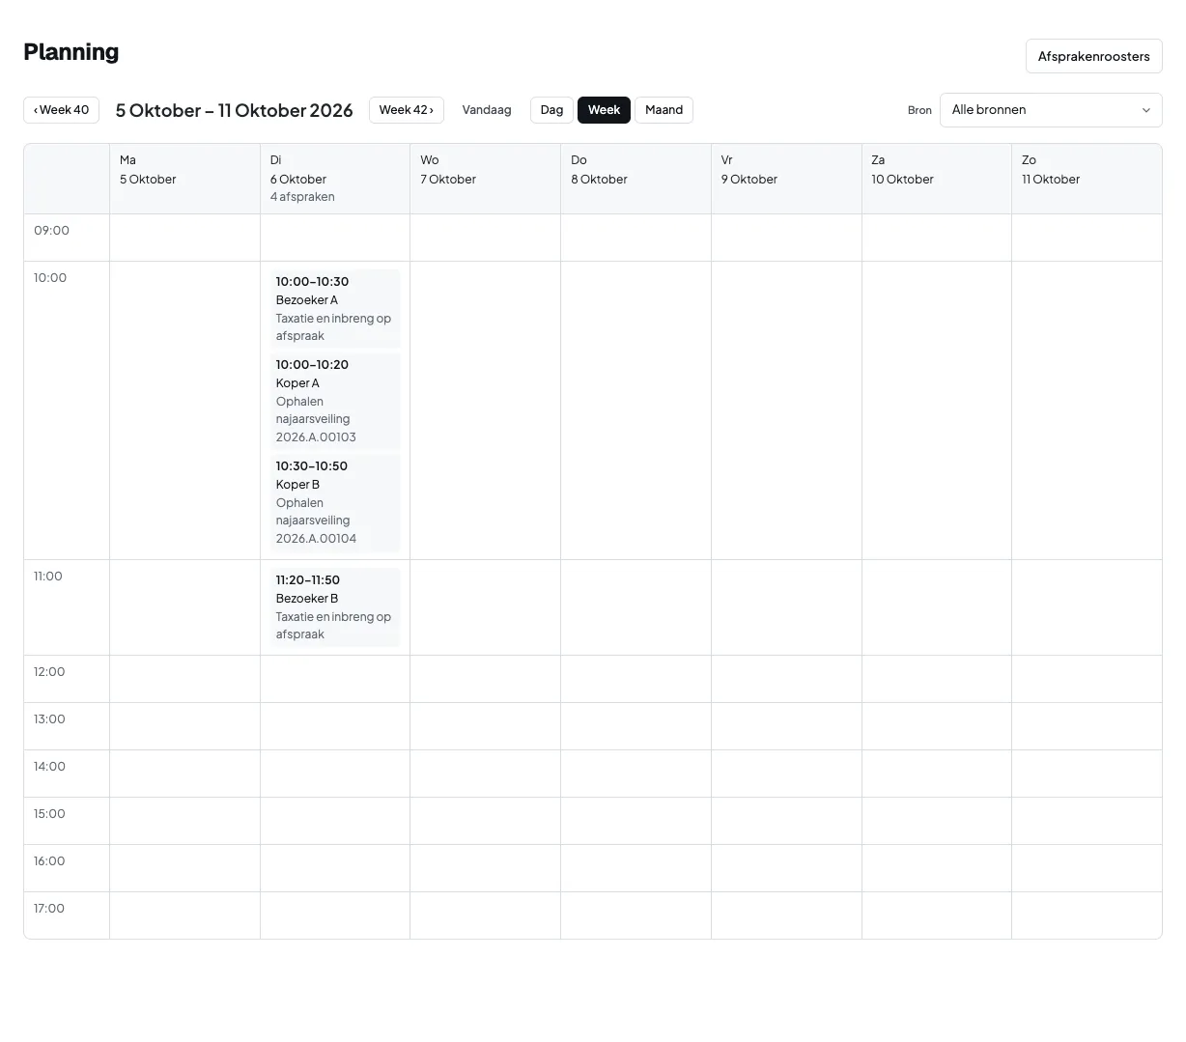Click the 17:00 time label
The height and width of the screenshot is (1042, 1186).
coord(49,909)
